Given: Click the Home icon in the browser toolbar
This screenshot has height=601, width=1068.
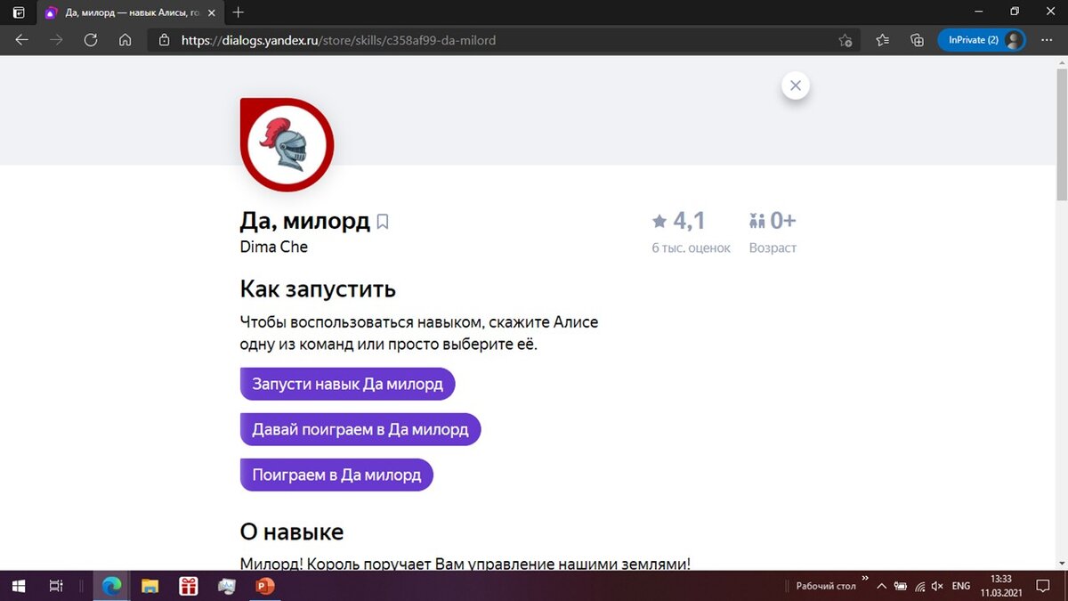Looking at the screenshot, I should (125, 40).
